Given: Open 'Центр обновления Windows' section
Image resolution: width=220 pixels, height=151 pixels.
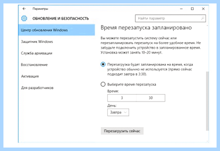Looking at the screenshot, I should tap(56, 30).
